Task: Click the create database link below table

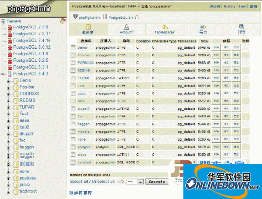Action: pos(81,193)
